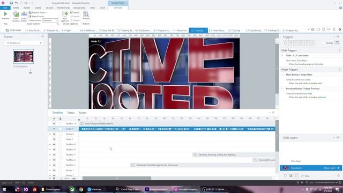Expand Group 6 in timeline
The height and width of the screenshot is (193, 343).
click(50, 134)
